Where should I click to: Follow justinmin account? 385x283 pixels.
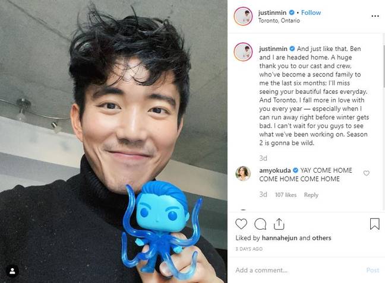pos(311,12)
